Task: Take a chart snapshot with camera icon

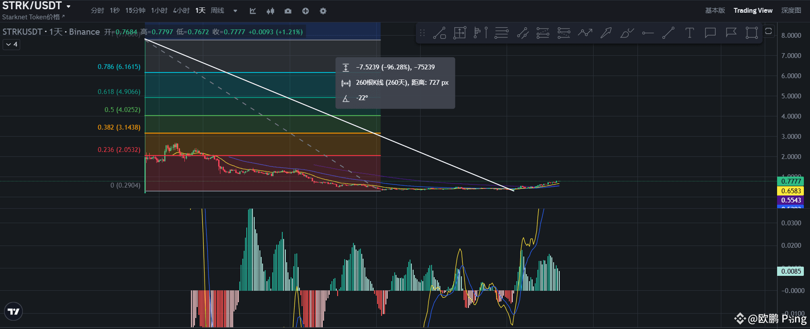Action: [288, 11]
